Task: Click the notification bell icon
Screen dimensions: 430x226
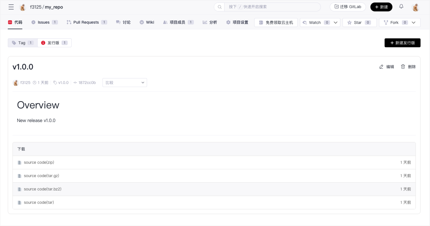Action: click(401, 7)
